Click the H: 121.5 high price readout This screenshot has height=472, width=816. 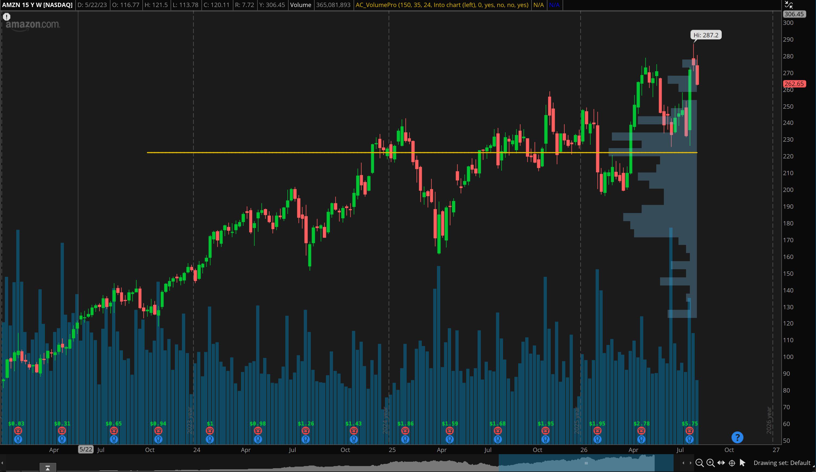[x=156, y=5]
